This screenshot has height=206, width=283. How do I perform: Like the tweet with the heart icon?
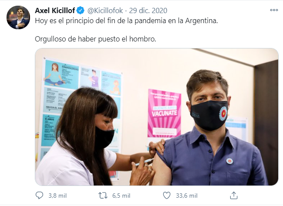[167, 196]
